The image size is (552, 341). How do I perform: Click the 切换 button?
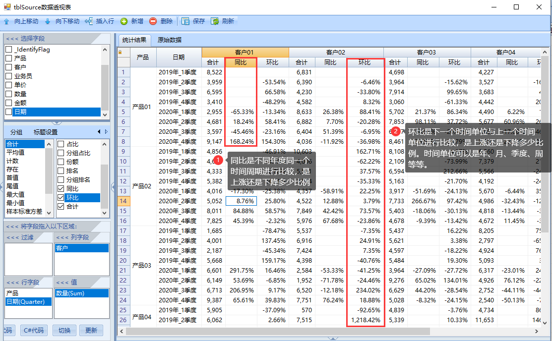coord(64,331)
